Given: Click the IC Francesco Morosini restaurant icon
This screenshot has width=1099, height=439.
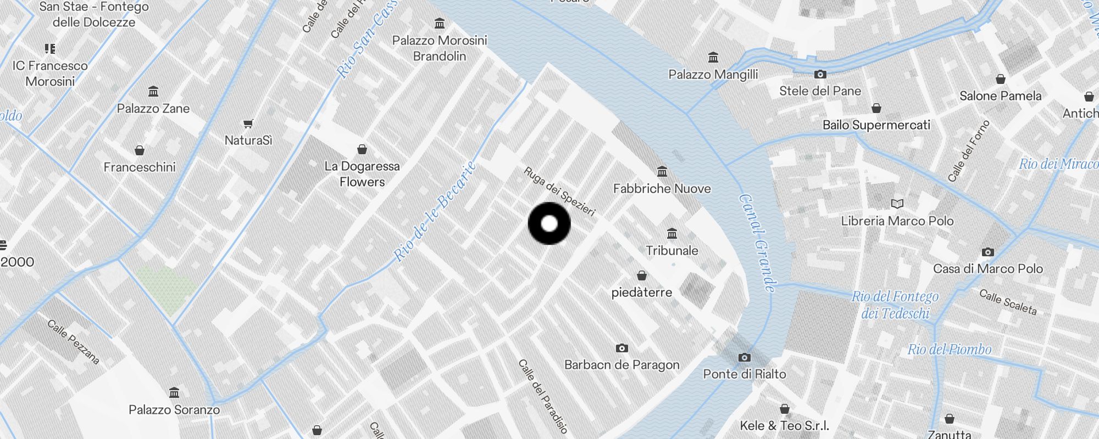Looking at the screenshot, I should [x=50, y=49].
